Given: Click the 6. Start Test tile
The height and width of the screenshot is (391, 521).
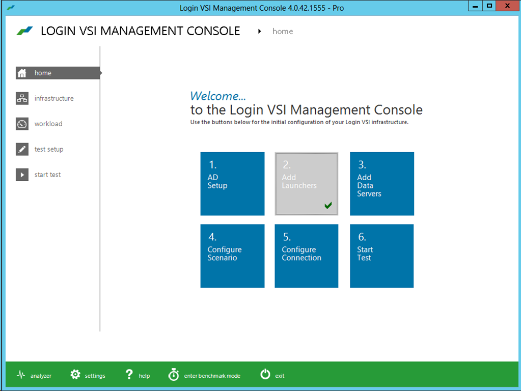Looking at the screenshot, I should [x=382, y=256].
